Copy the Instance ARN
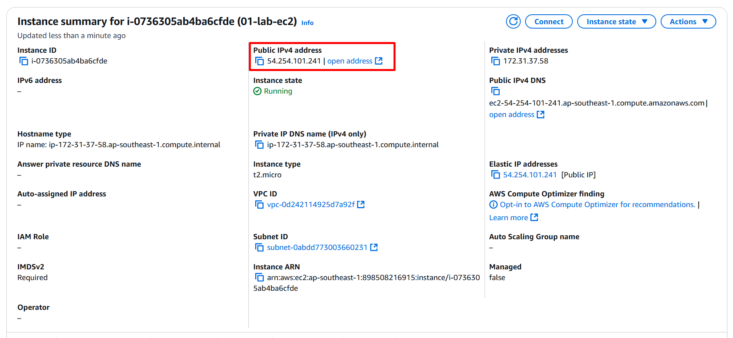 (260, 278)
